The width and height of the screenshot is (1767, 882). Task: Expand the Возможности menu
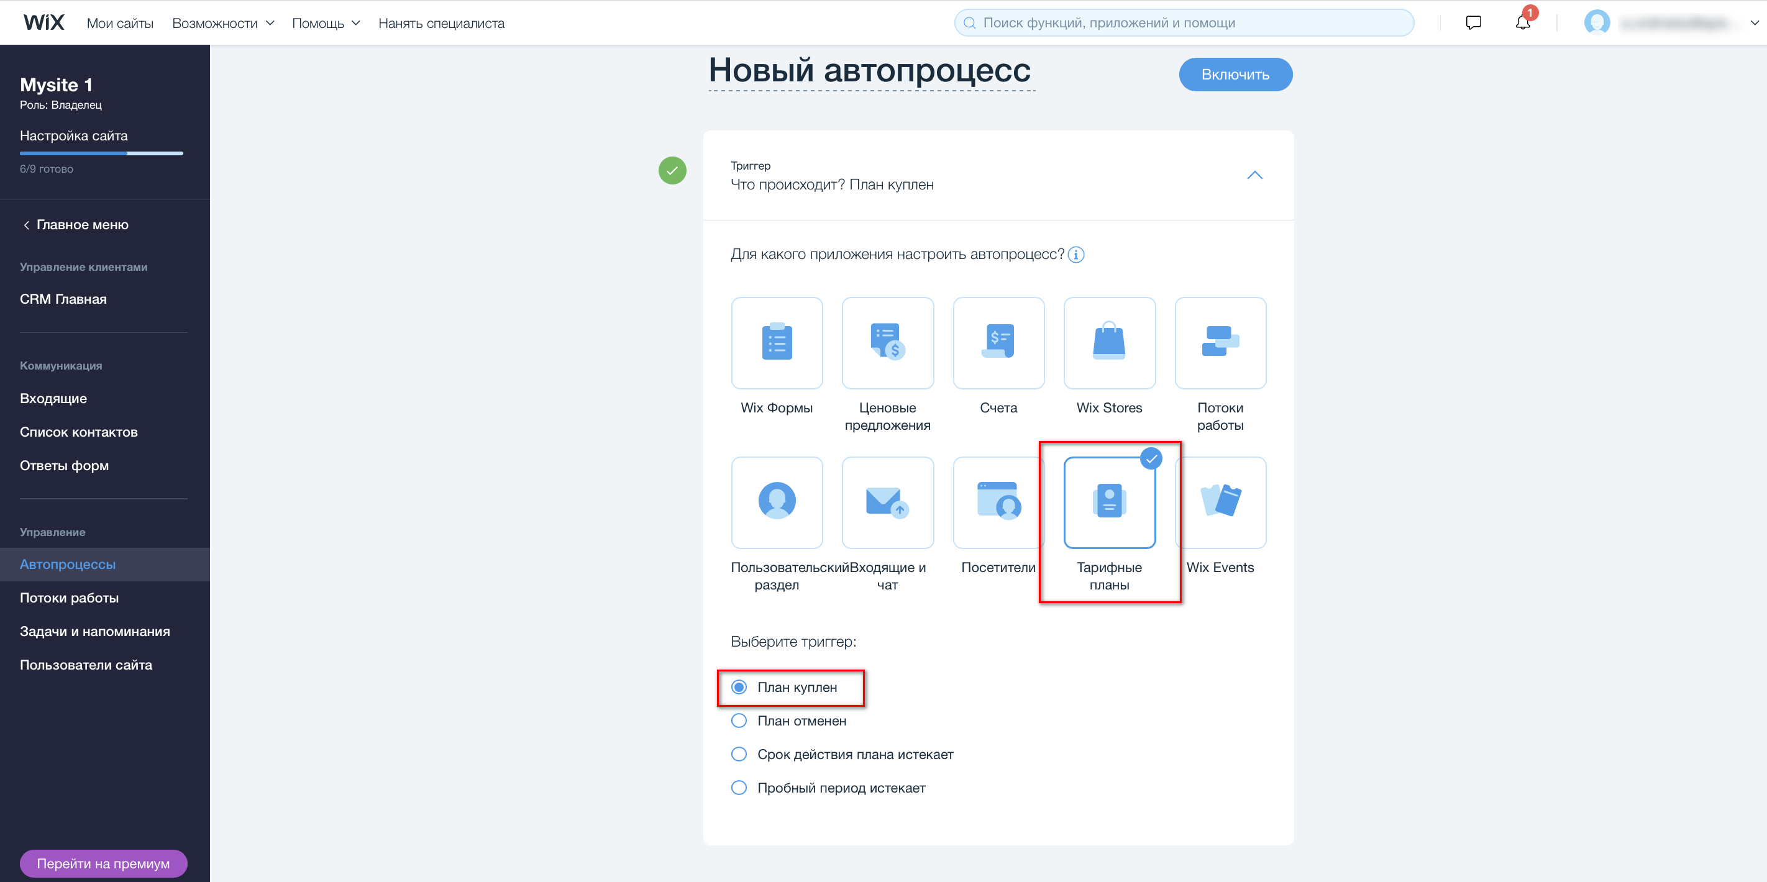coord(223,24)
